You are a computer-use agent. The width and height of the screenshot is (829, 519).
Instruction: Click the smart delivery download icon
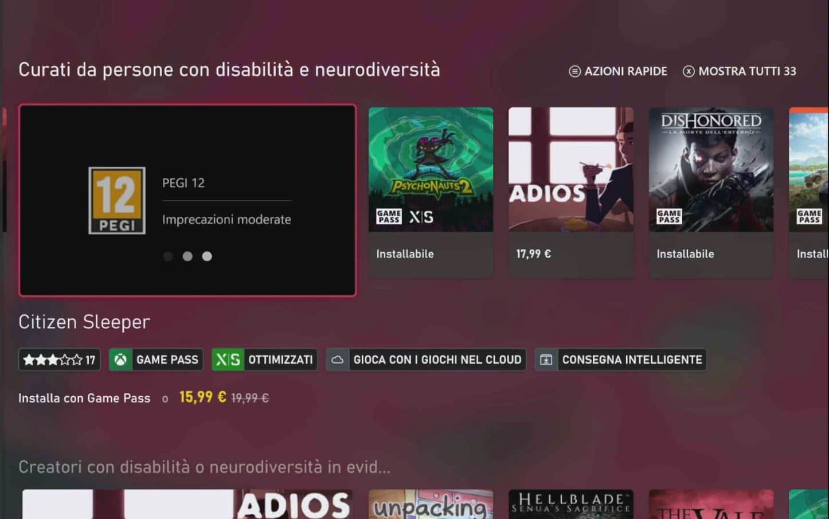546,360
